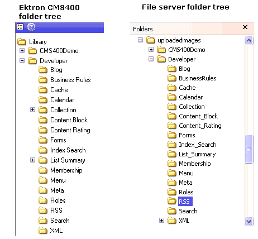Click the Membership folder icon in CMS400 tree
This screenshot has width=258, height=239.
point(43,170)
